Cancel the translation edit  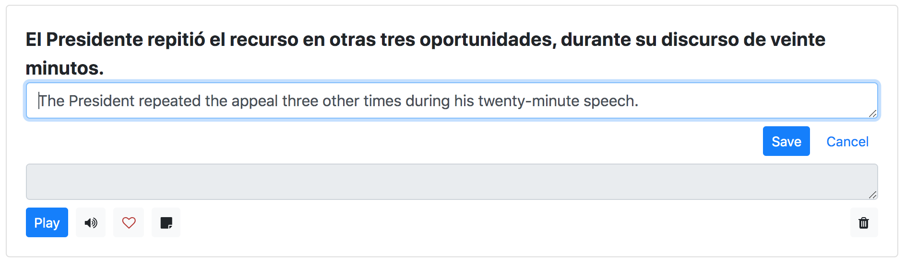[847, 141]
